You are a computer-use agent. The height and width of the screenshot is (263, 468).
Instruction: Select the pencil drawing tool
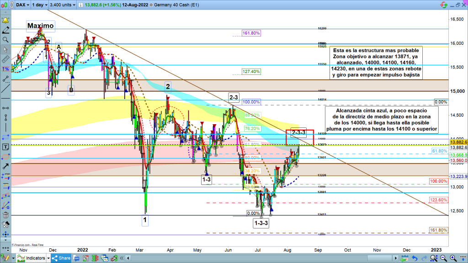click(5, 31)
